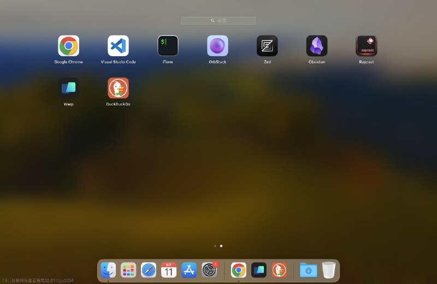The height and width of the screenshot is (284, 437).
Task: Launch Warp terminal from Launchpad grid
Action: (x=69, y=88)
